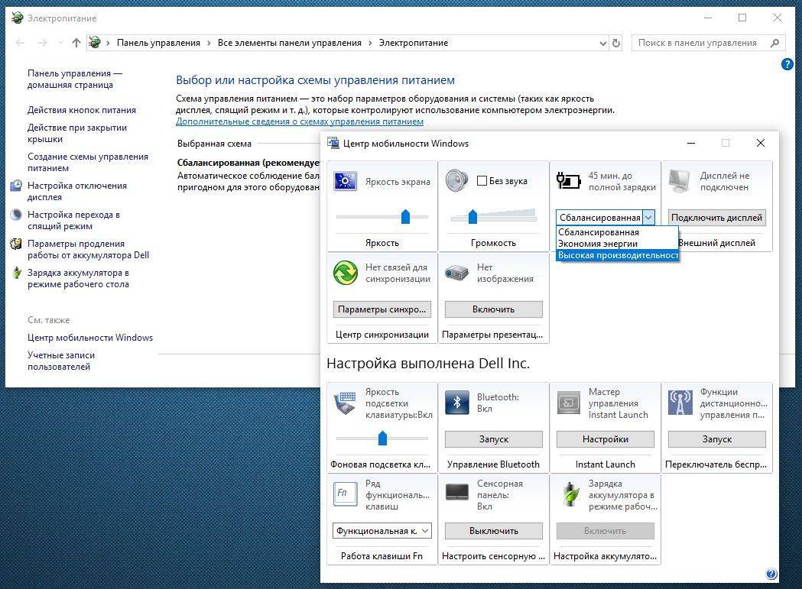Select 'Сбалансированная' in the open dropdown list

(x=599, y=232)
